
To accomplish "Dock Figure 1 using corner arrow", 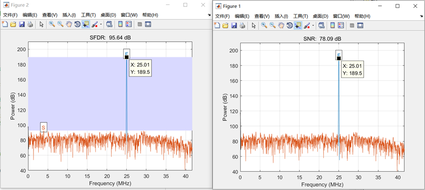I will (x=422, y=17).
